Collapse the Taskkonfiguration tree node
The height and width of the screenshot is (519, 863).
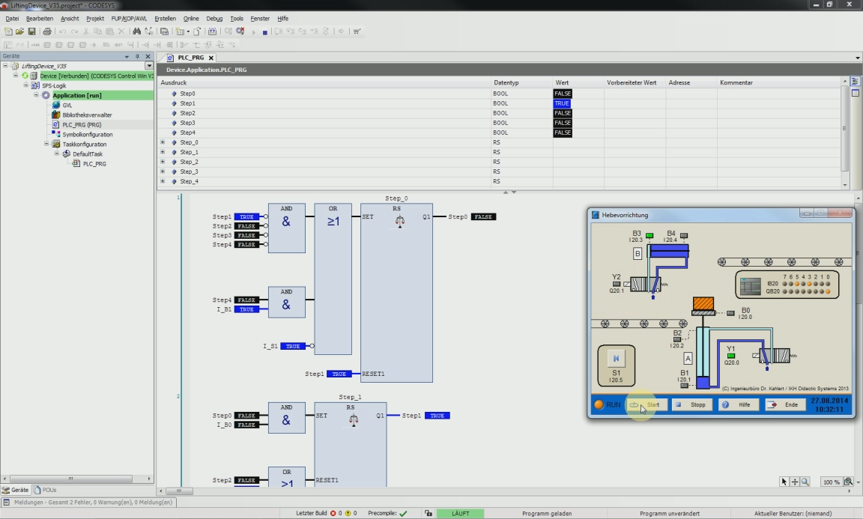pos(46,144)
